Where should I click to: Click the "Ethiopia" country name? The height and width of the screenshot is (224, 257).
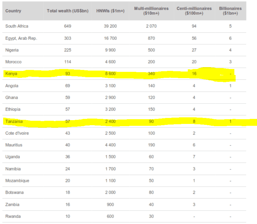click(13, 109)
